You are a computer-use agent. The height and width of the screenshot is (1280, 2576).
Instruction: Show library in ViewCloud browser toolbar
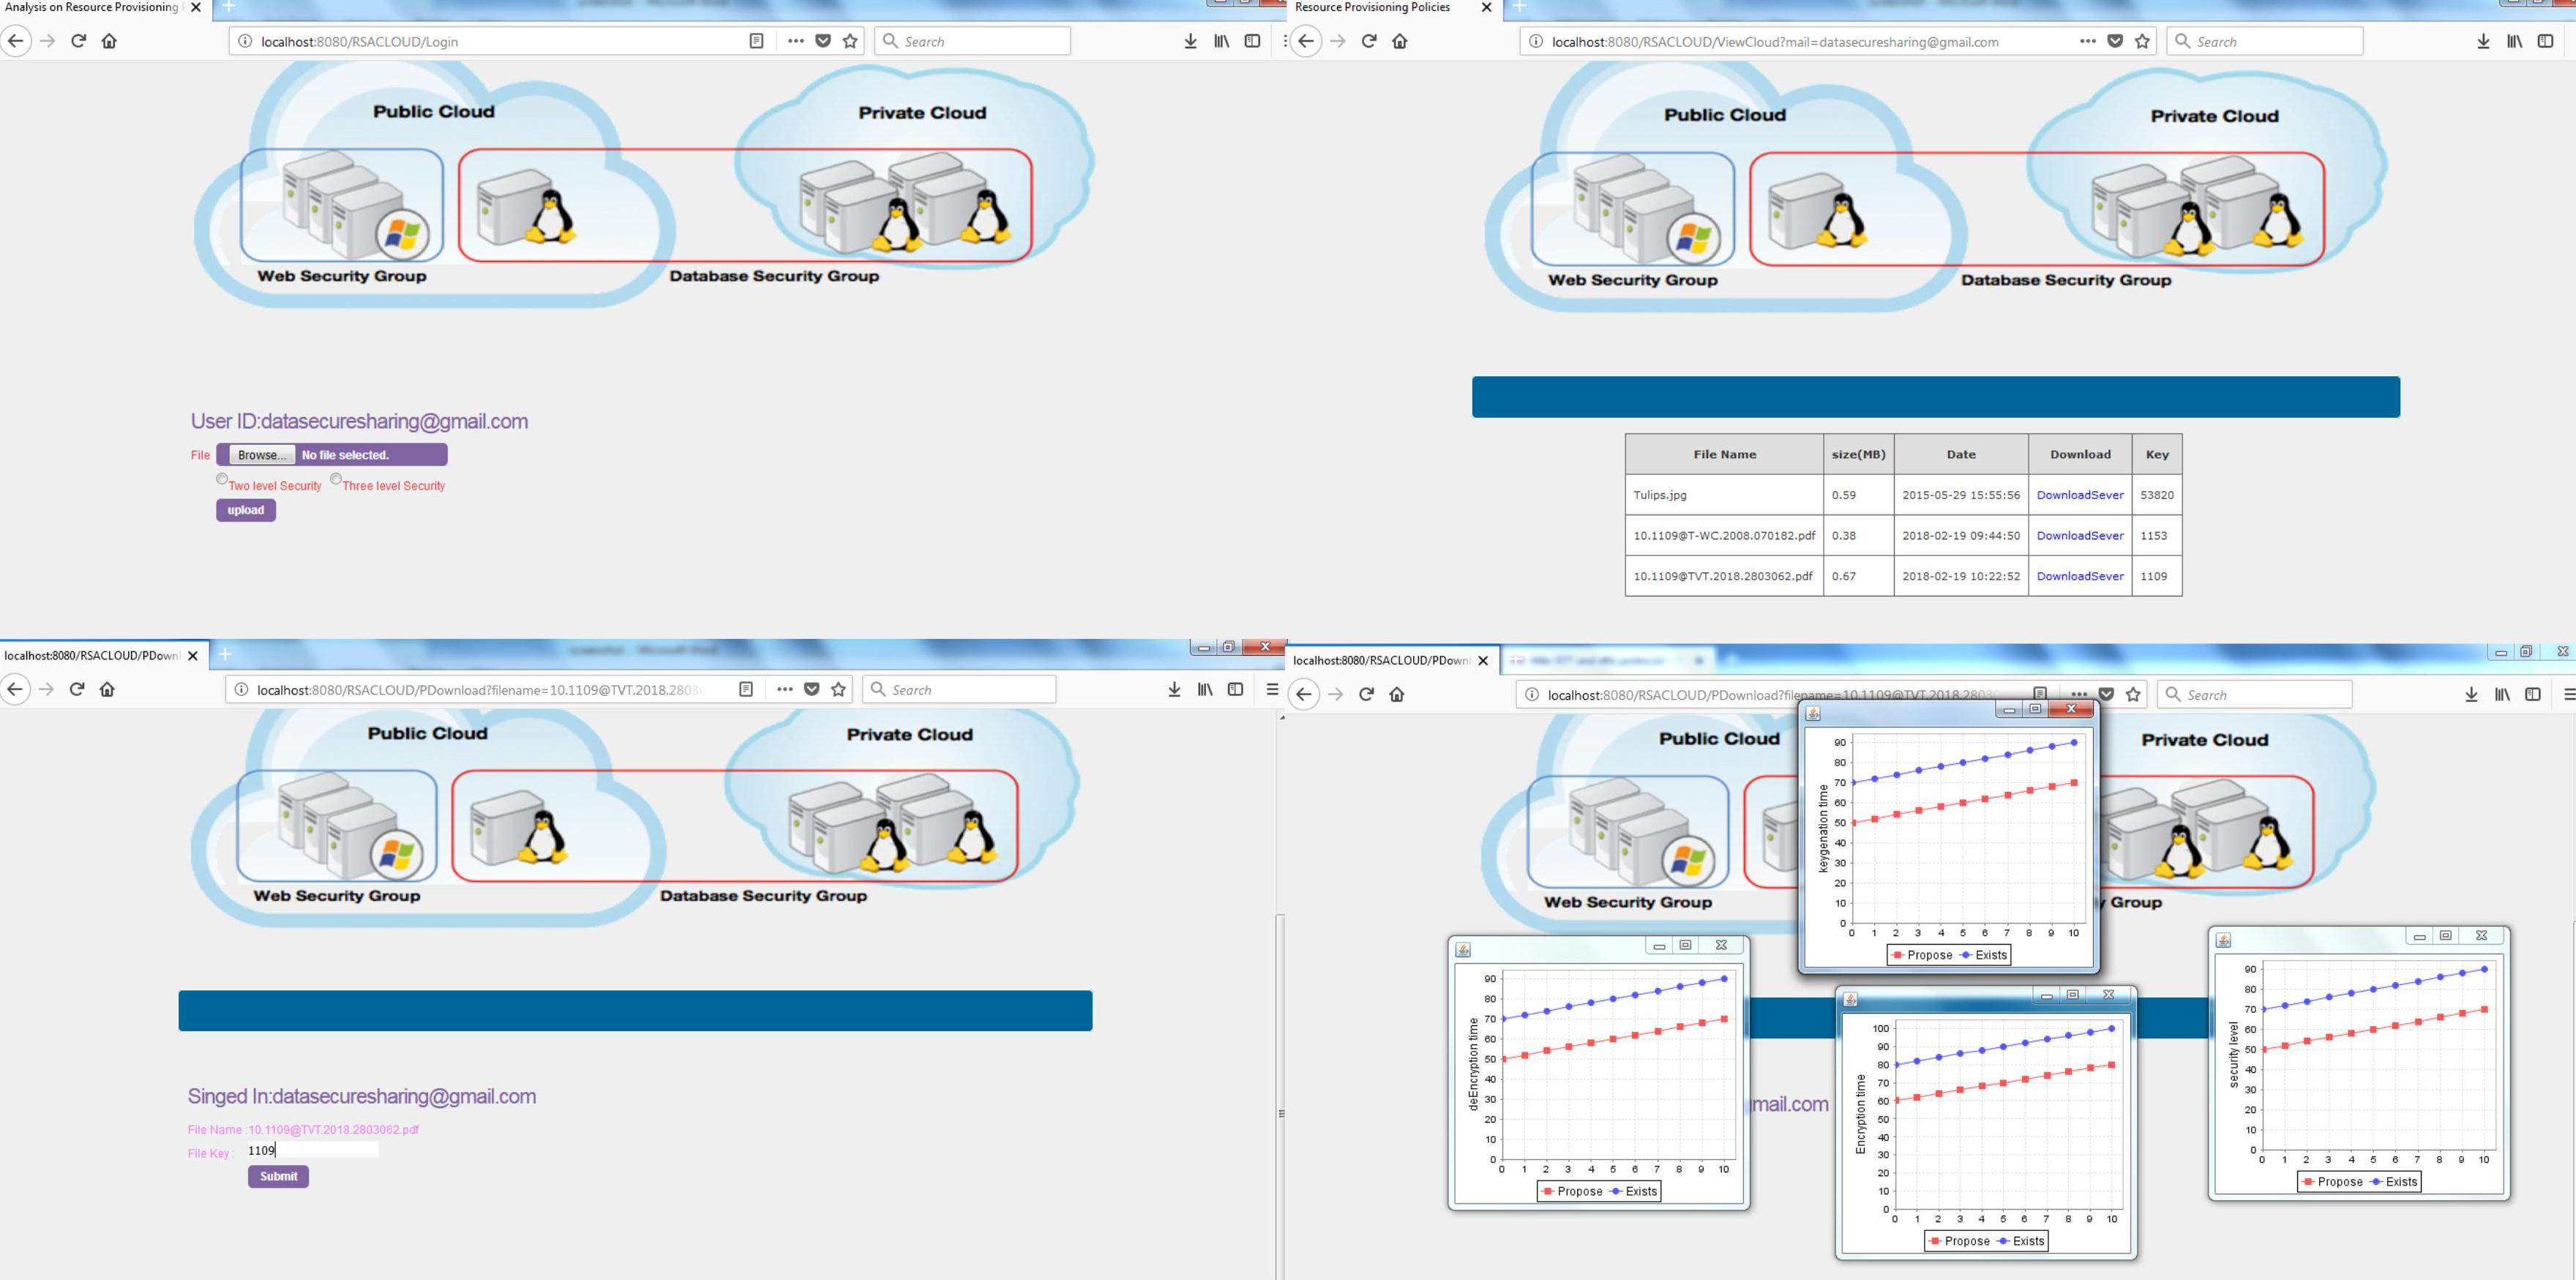(2514, 41)
